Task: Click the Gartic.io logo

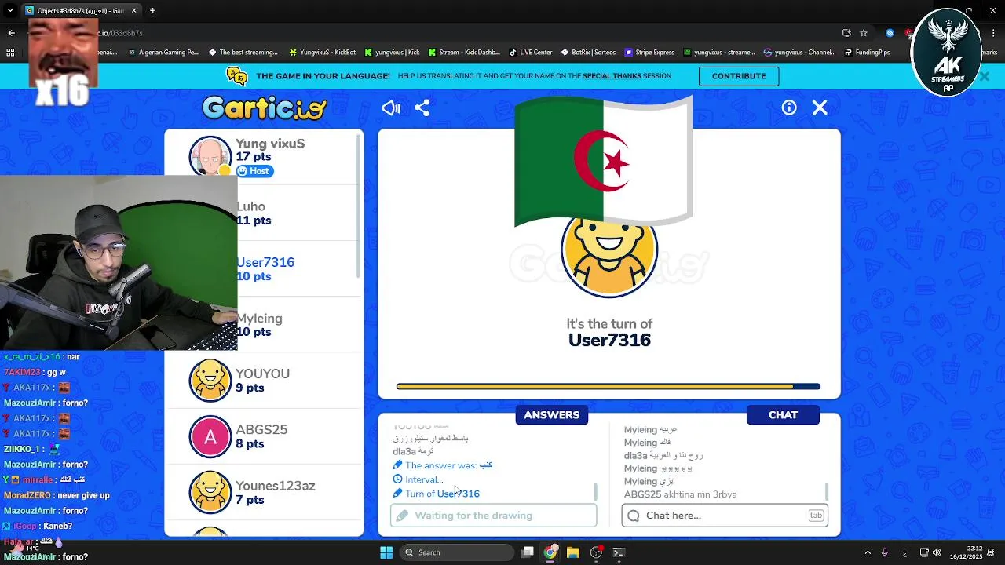Action: coord(265,108)
